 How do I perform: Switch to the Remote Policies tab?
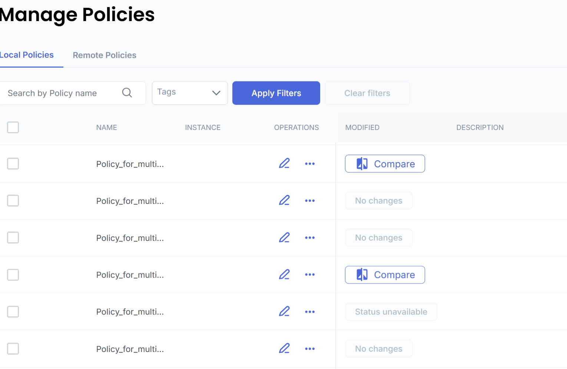105,55
